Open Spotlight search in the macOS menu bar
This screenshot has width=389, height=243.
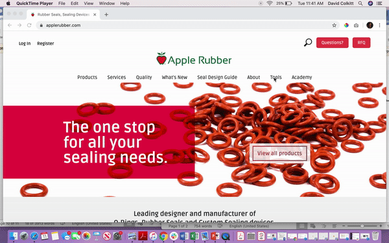point(360,3)
